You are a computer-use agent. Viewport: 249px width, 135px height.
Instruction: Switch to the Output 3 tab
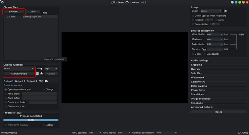pos(32,81)
